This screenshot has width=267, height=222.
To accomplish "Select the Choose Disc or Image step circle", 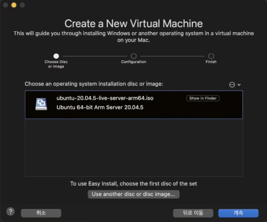I will pyautogui.click(x=56, y=56).
